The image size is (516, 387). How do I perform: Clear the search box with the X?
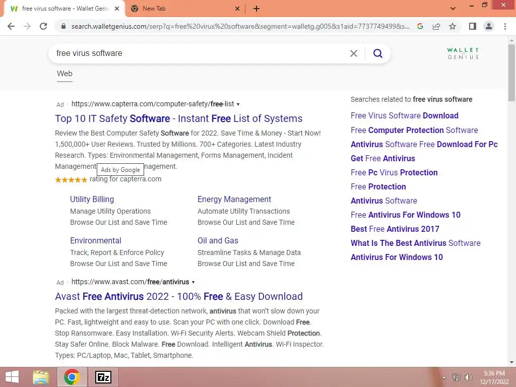point(354,53)
